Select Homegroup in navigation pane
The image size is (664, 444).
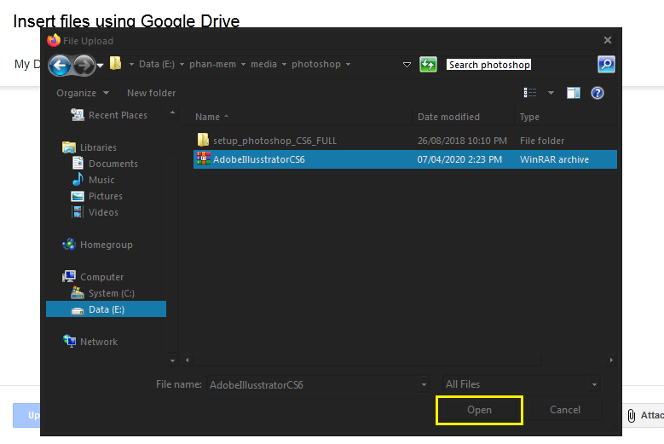97,245
